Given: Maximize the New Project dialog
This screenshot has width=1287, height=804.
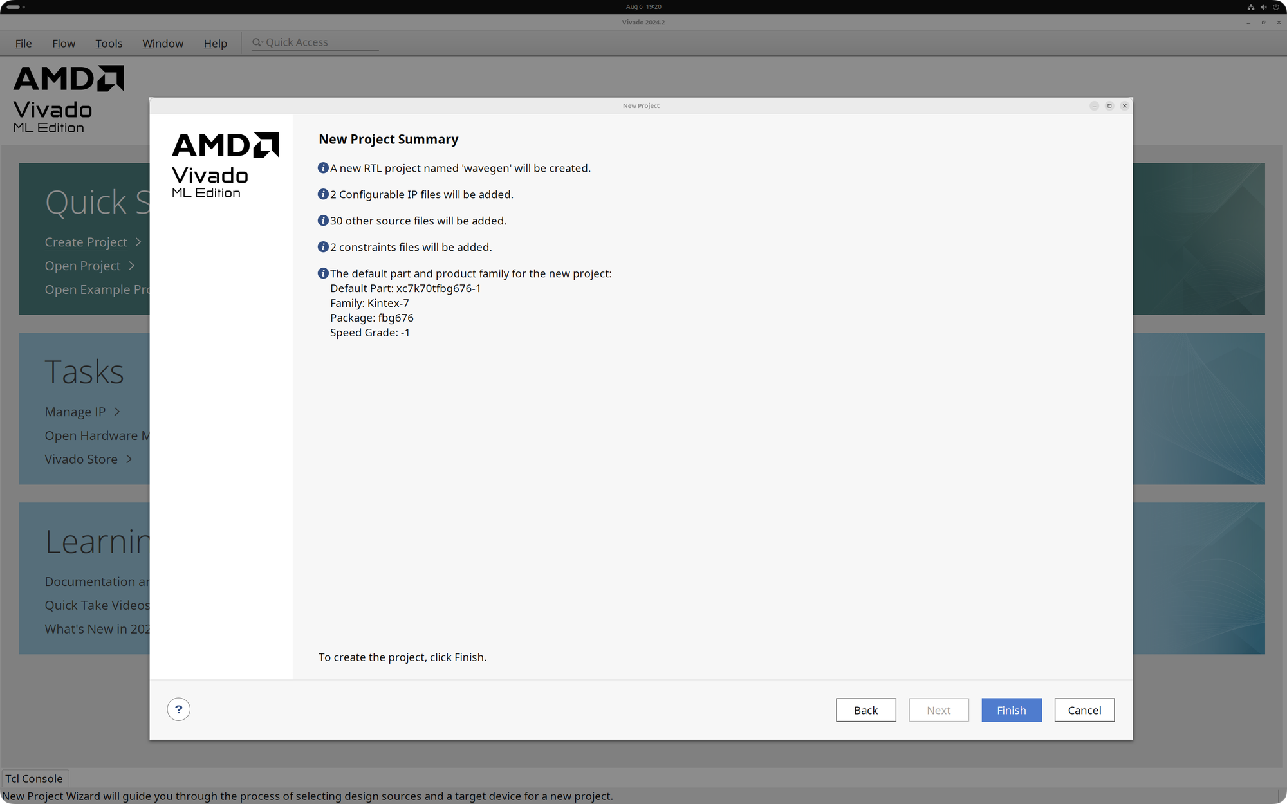Looking at the screenshot, I should click(x=1109, y=106).
